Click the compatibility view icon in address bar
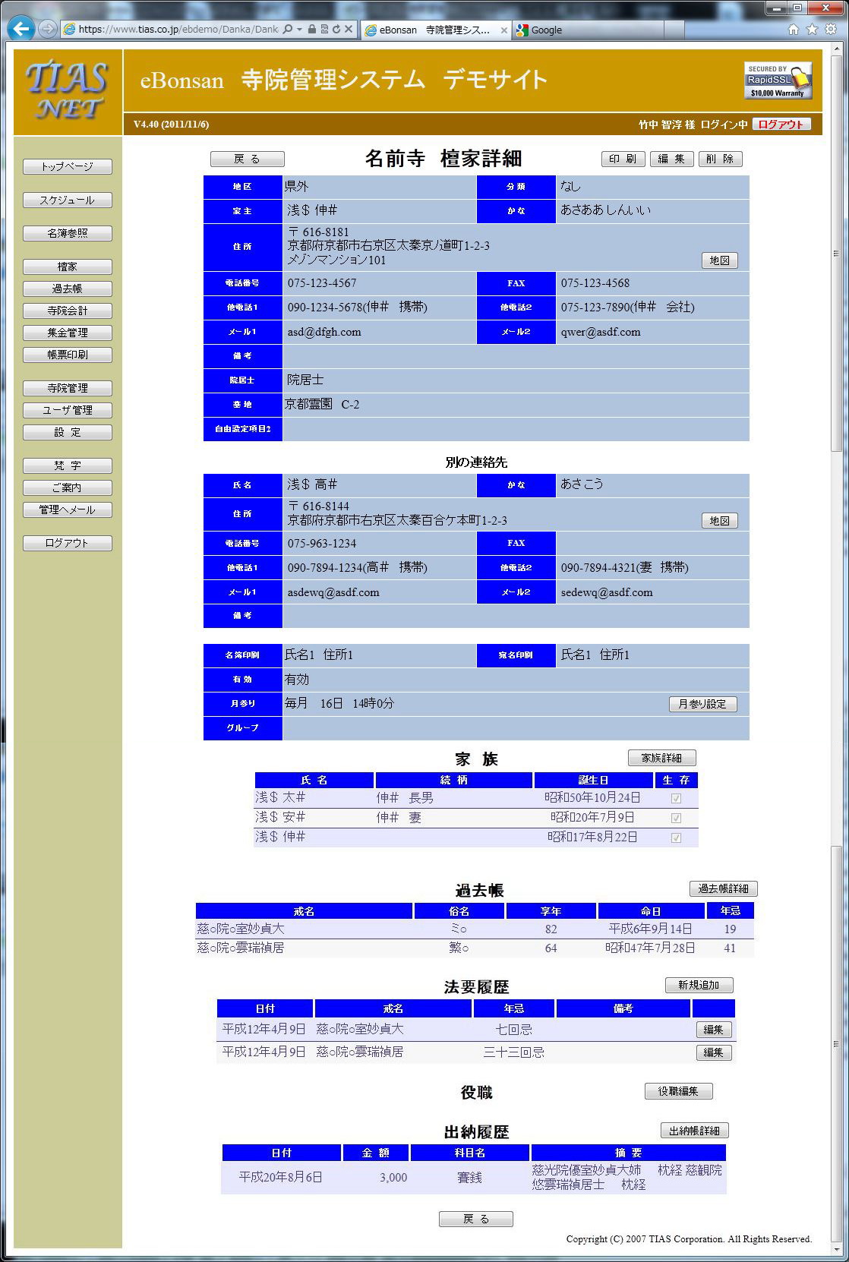 (324, 30)
